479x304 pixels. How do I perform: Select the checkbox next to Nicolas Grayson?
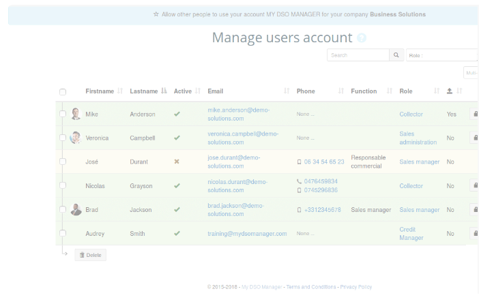click(x=63, y=185)
